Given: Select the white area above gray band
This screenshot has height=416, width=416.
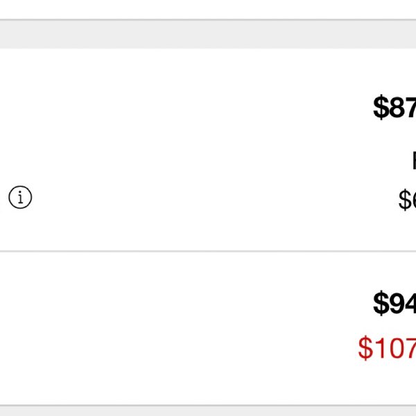Looking at the screenshot, I should [208, 9].
